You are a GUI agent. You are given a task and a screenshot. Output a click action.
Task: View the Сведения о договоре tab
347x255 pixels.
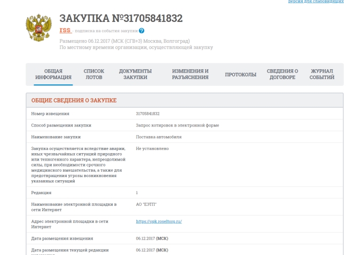[x=282, y=74]
